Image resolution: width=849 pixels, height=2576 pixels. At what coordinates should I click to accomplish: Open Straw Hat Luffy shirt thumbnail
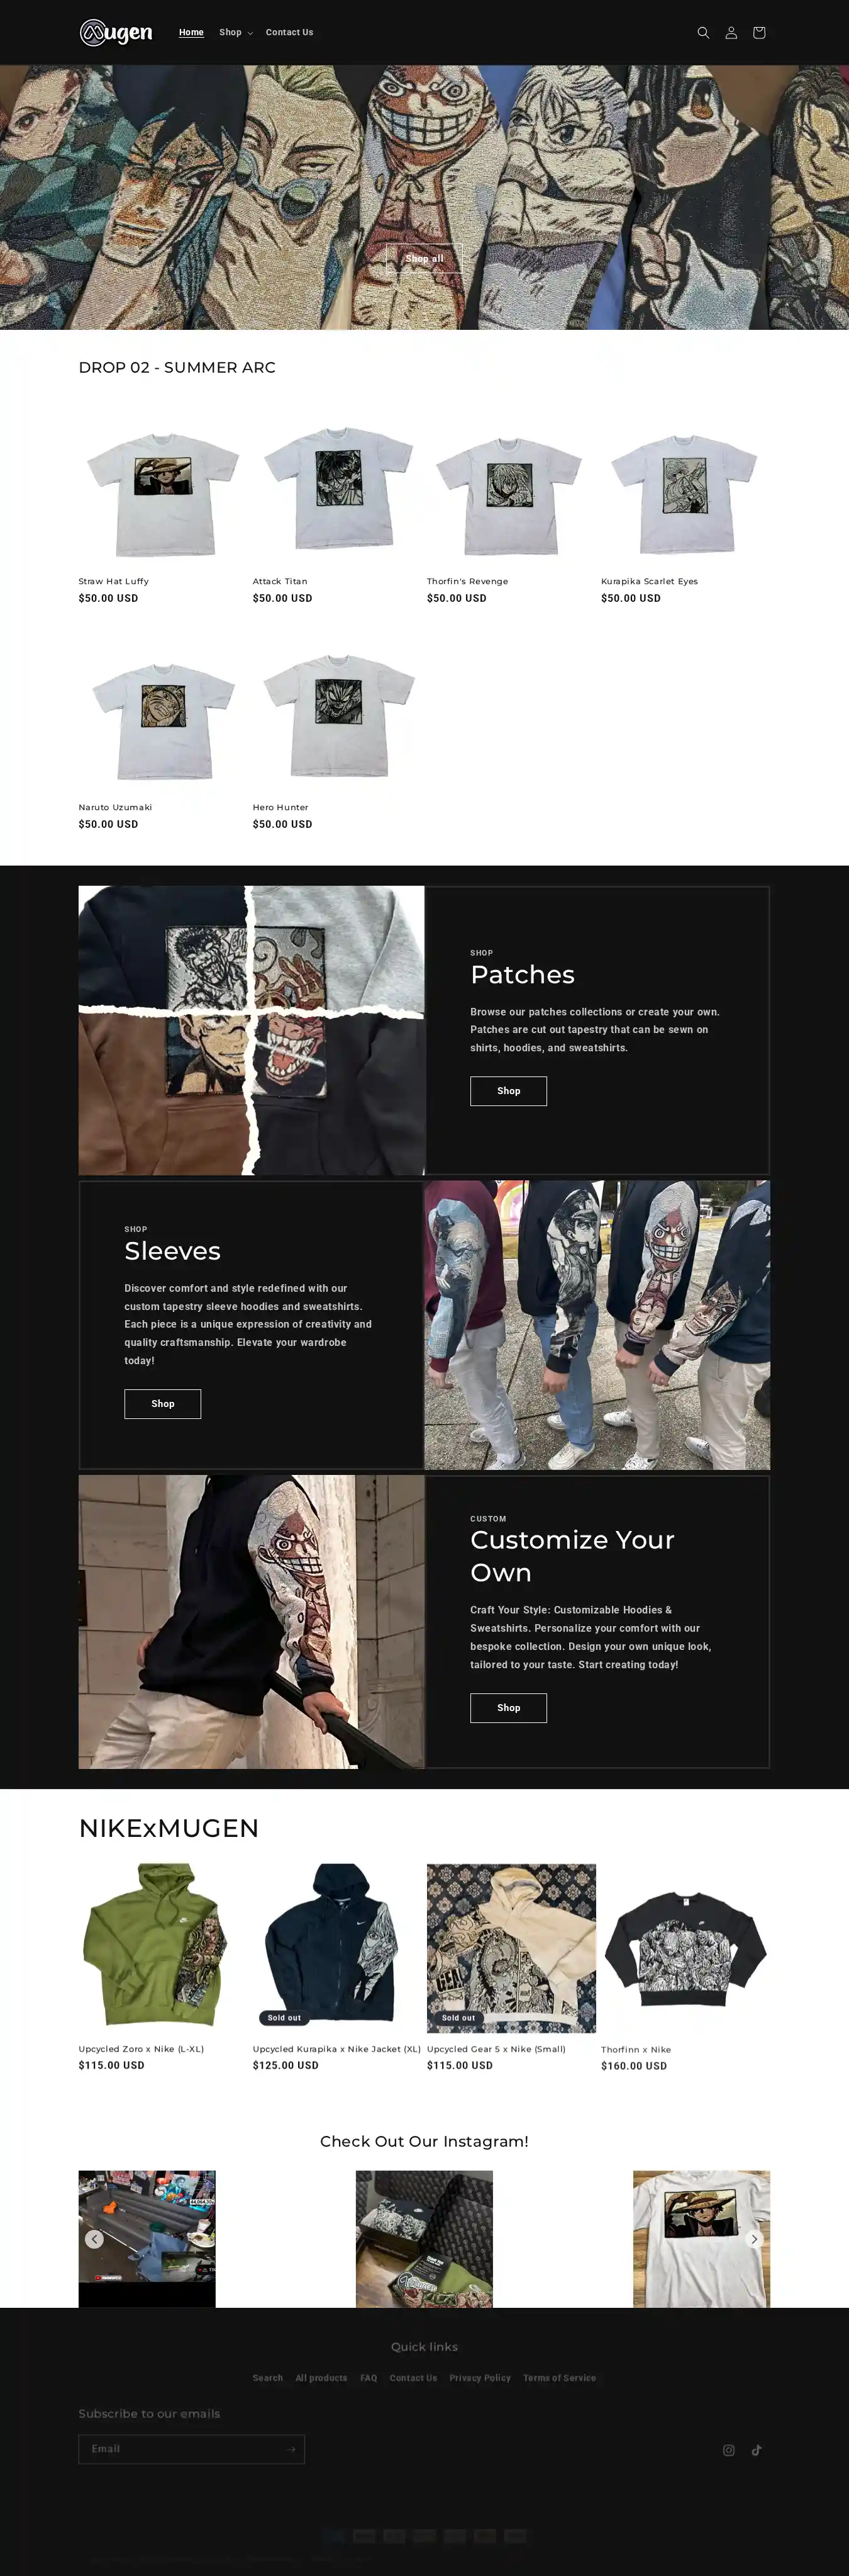[x=163, y=491]
